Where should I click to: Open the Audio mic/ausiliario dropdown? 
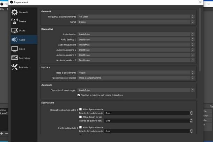click(136, 45)
